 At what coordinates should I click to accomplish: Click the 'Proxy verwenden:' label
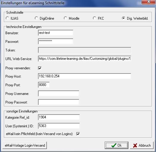click(18, 68)
